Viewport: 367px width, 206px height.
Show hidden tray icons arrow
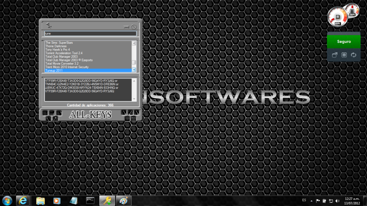(311, 201)
